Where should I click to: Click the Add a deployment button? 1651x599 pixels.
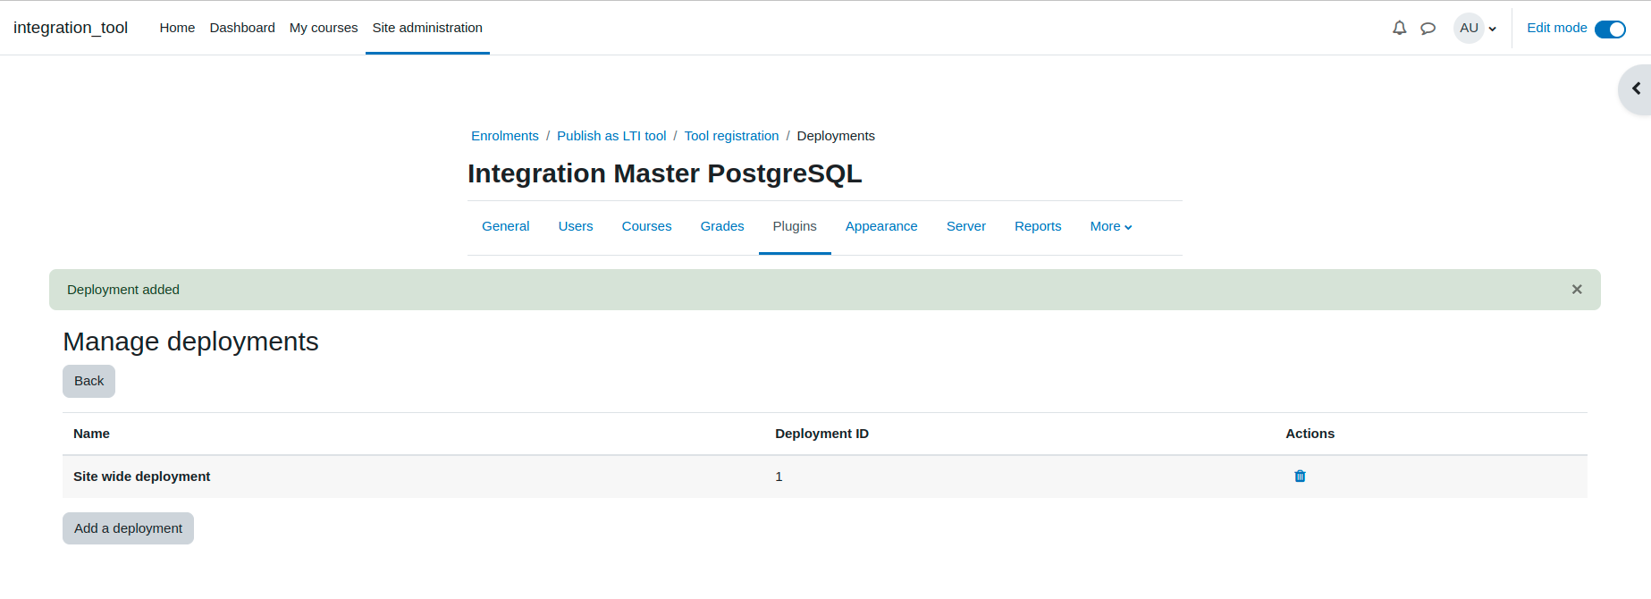pos(128,528)
